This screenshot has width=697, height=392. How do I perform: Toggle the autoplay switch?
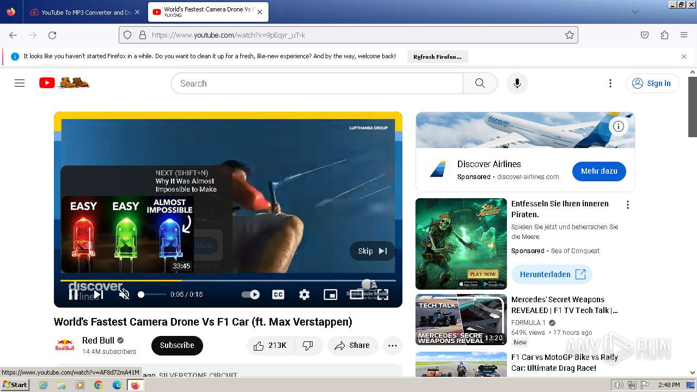[250, 295]
